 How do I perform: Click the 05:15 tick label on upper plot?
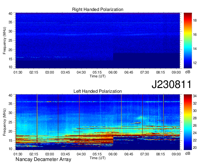point(97,72)
